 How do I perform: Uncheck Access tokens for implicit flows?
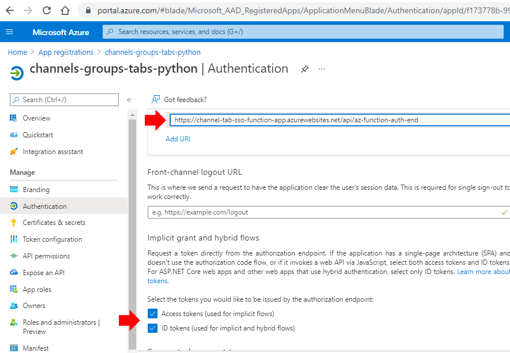click(x=152, y=314)
